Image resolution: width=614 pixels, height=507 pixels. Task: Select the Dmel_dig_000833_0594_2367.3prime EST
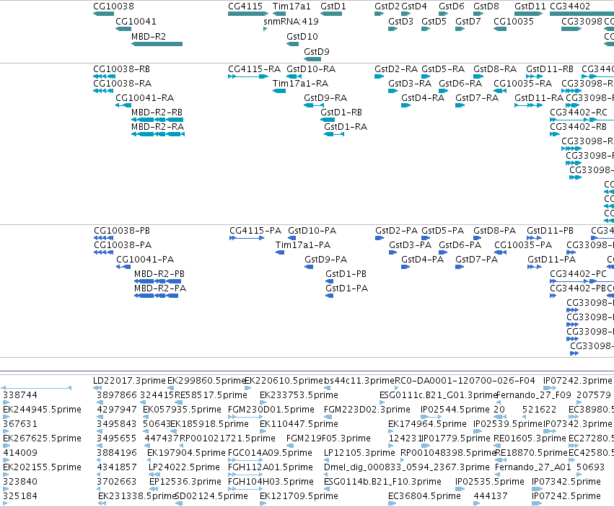coord(326,475)
